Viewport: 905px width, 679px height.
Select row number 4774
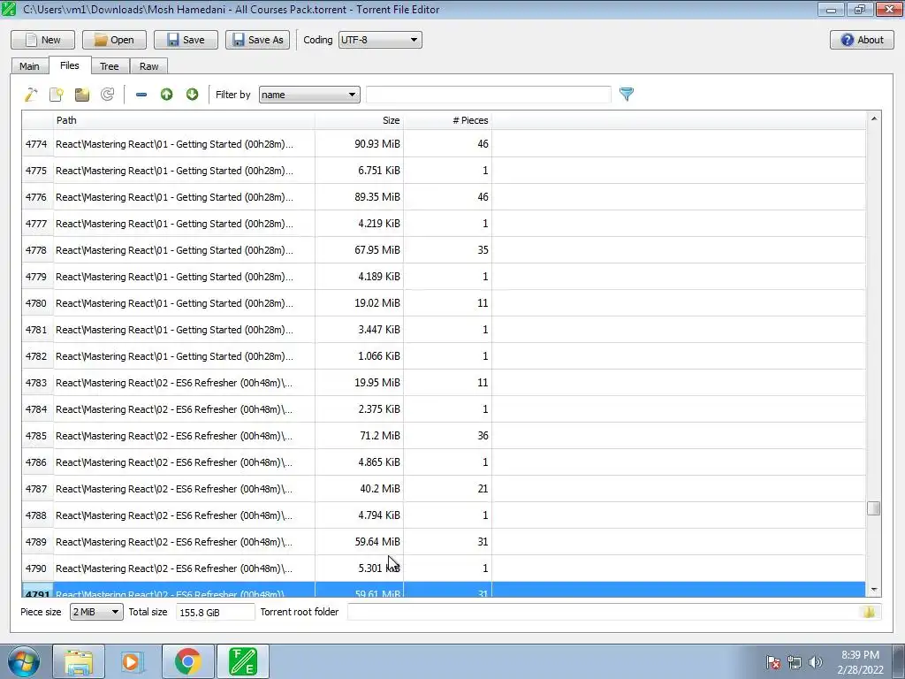37,144
